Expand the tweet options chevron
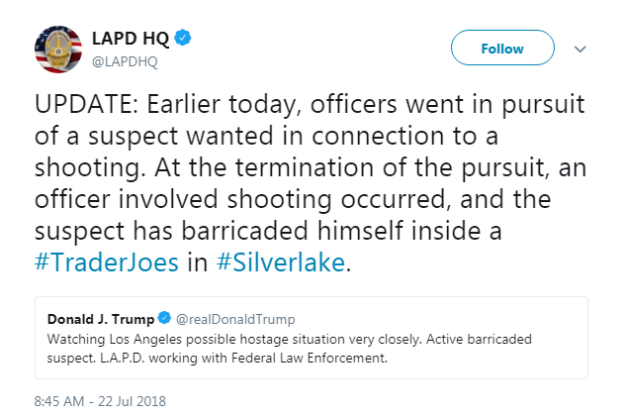 tap(581, 49)
